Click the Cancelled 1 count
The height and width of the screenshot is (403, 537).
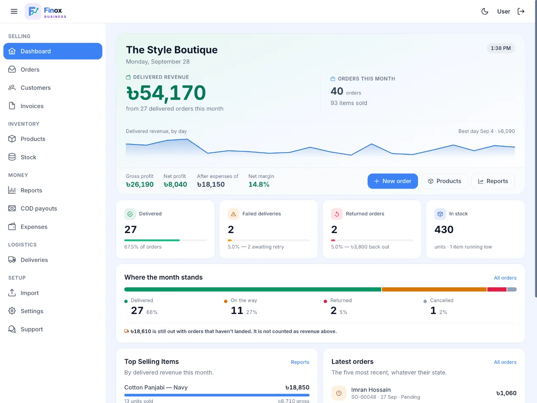pos(433,311)
